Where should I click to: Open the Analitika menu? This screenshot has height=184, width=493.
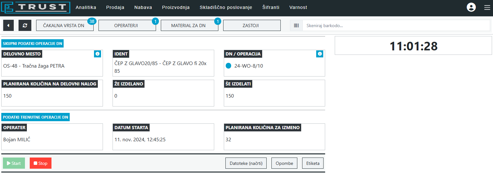click(86, 7)
